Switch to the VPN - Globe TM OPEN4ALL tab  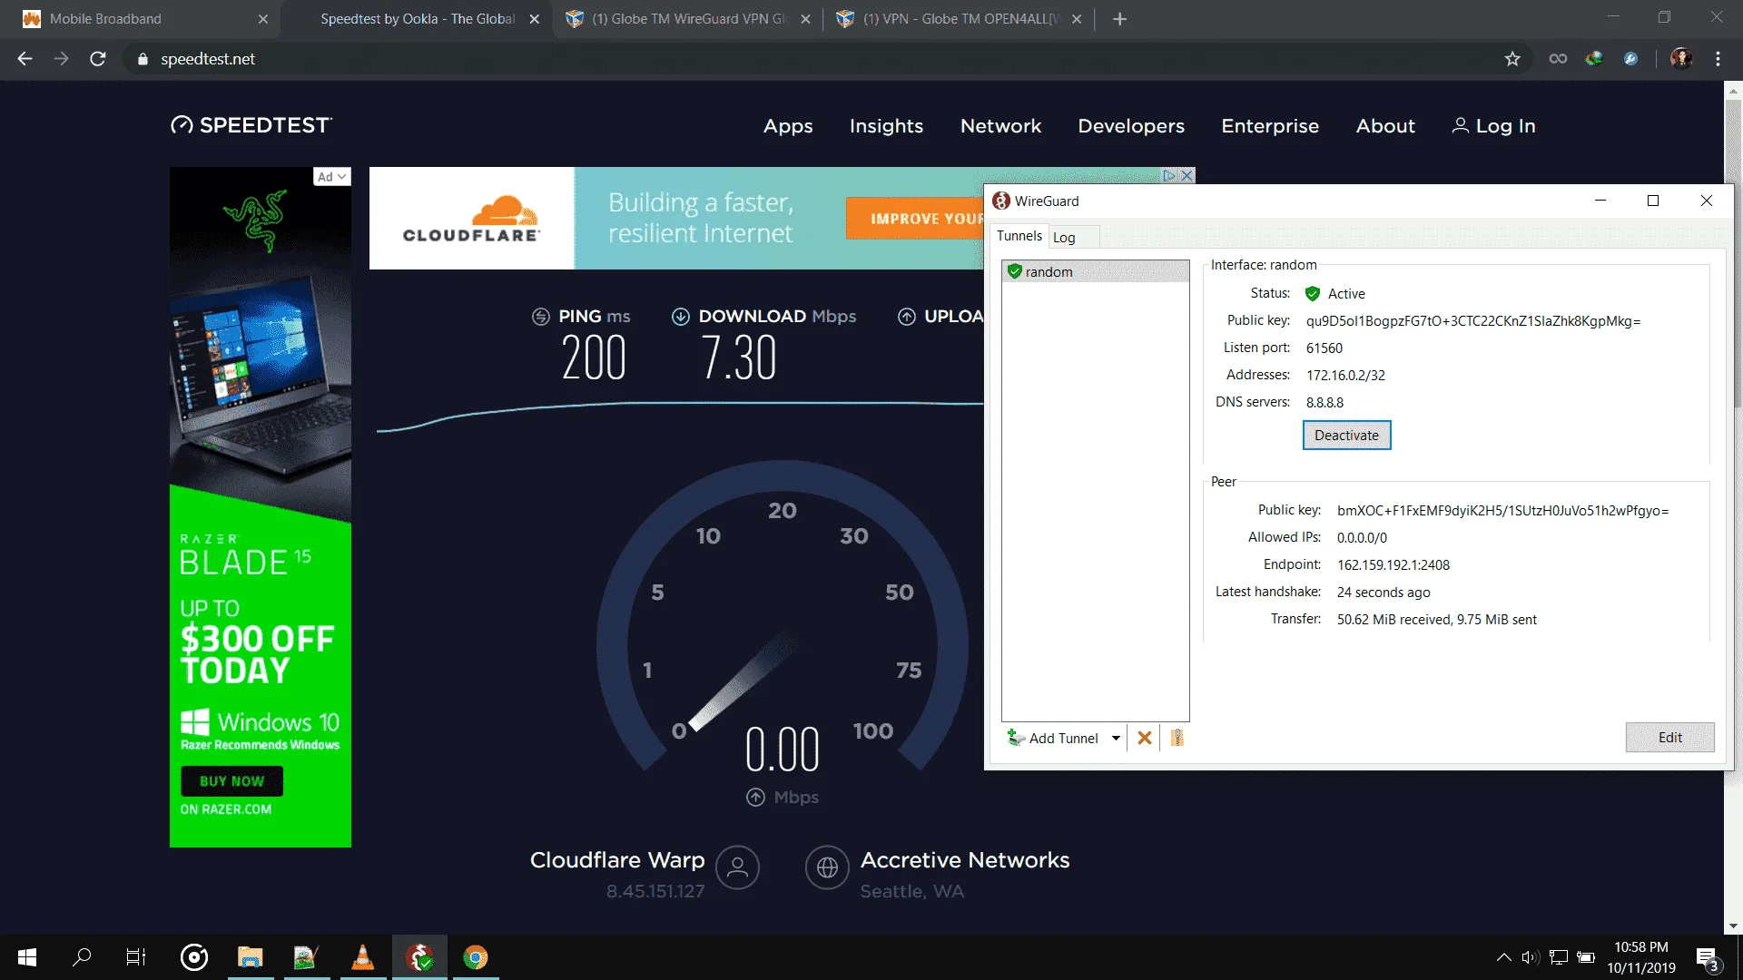959,19
